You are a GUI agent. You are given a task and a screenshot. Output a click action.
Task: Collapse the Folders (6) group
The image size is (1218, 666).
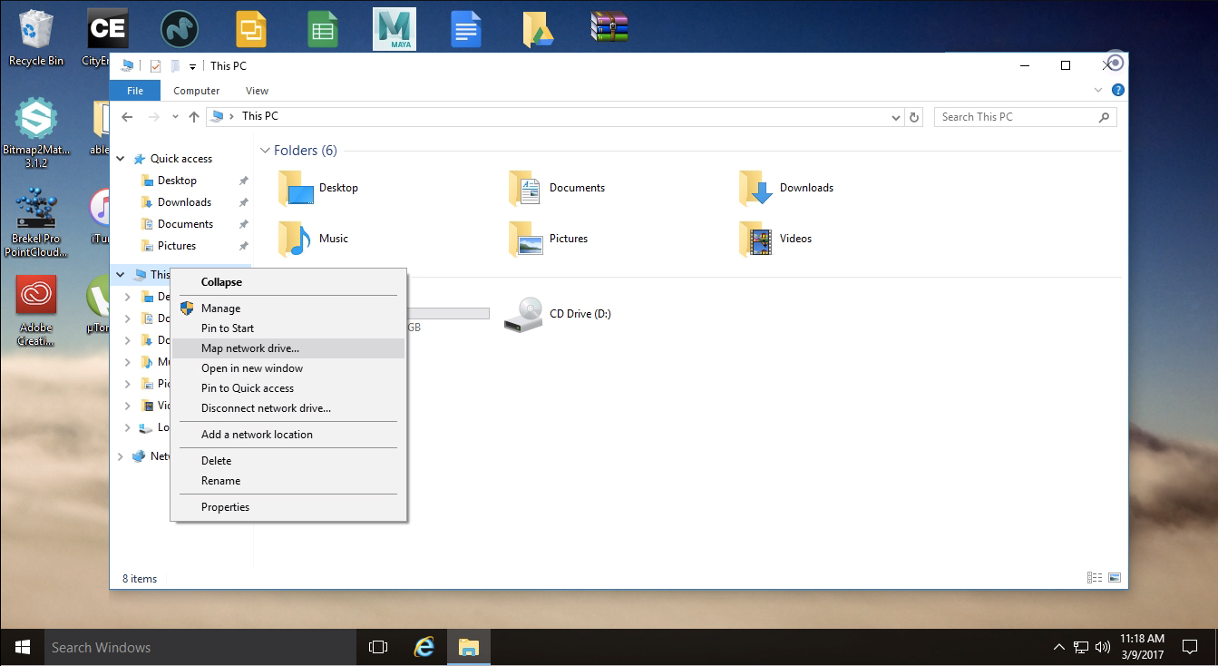pos(265,151)
